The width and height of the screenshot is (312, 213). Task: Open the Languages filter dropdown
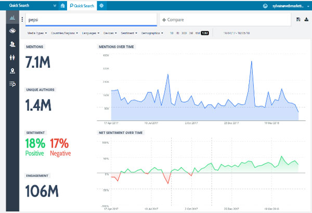click(90, 33)
